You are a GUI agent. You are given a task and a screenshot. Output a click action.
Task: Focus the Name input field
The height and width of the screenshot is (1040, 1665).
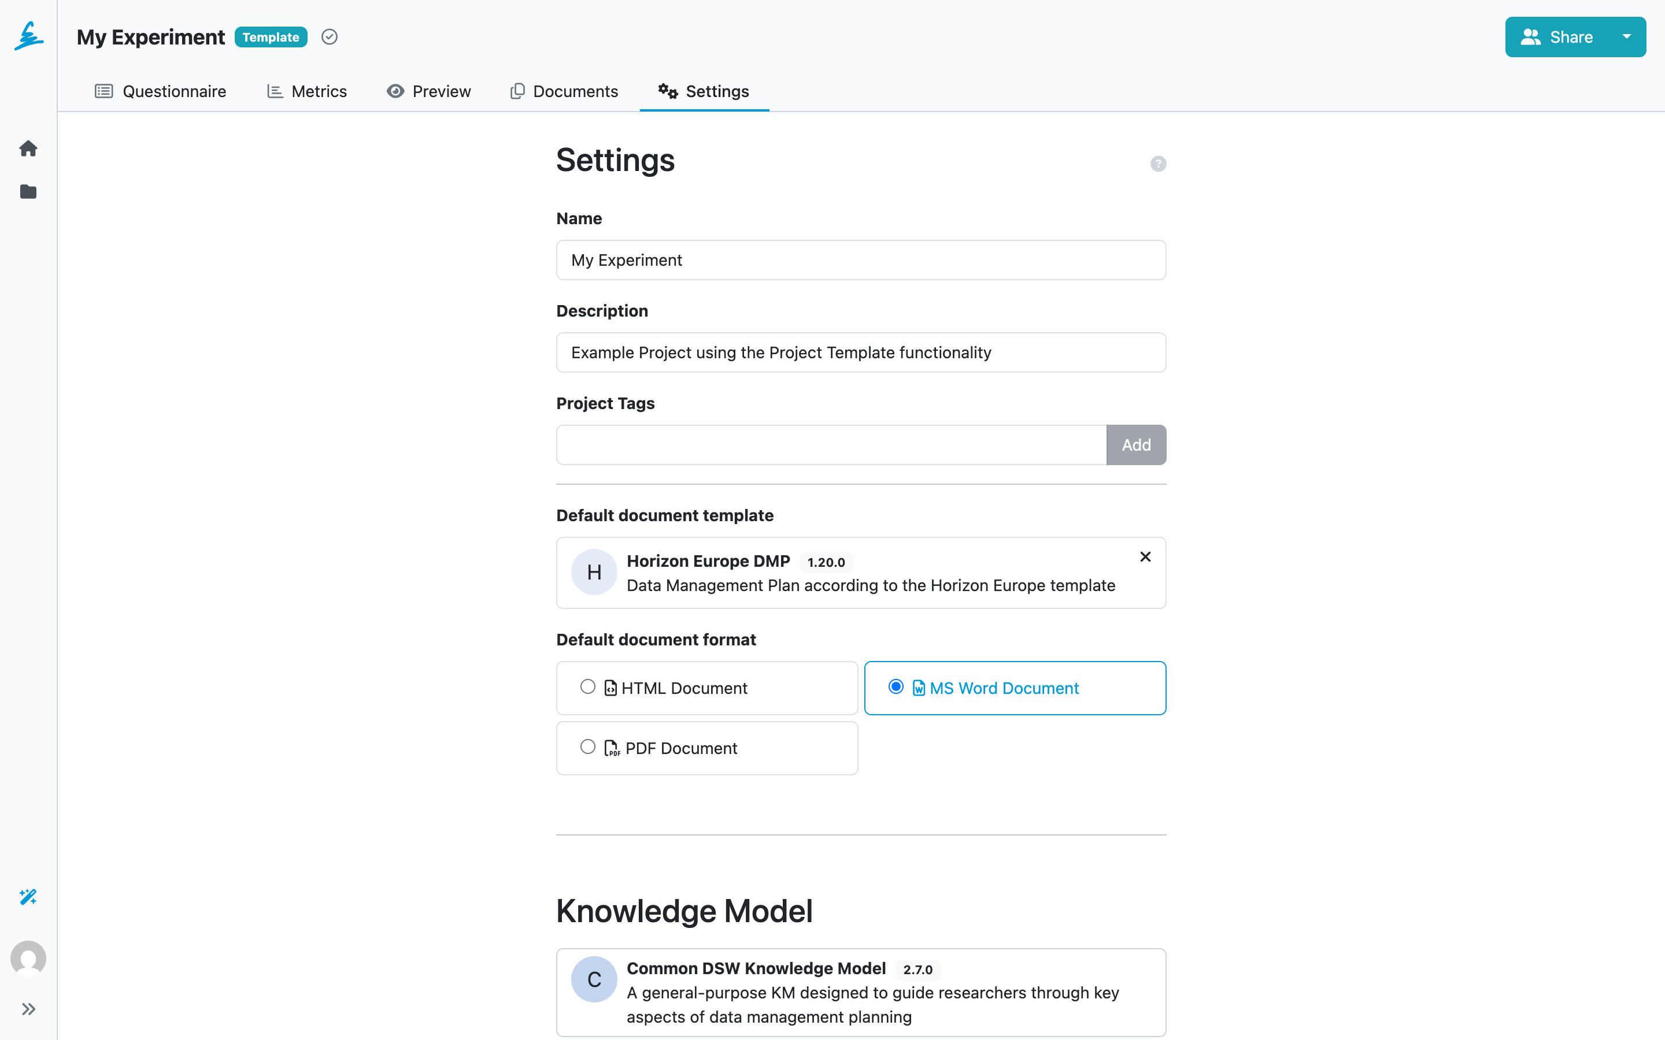861,260
